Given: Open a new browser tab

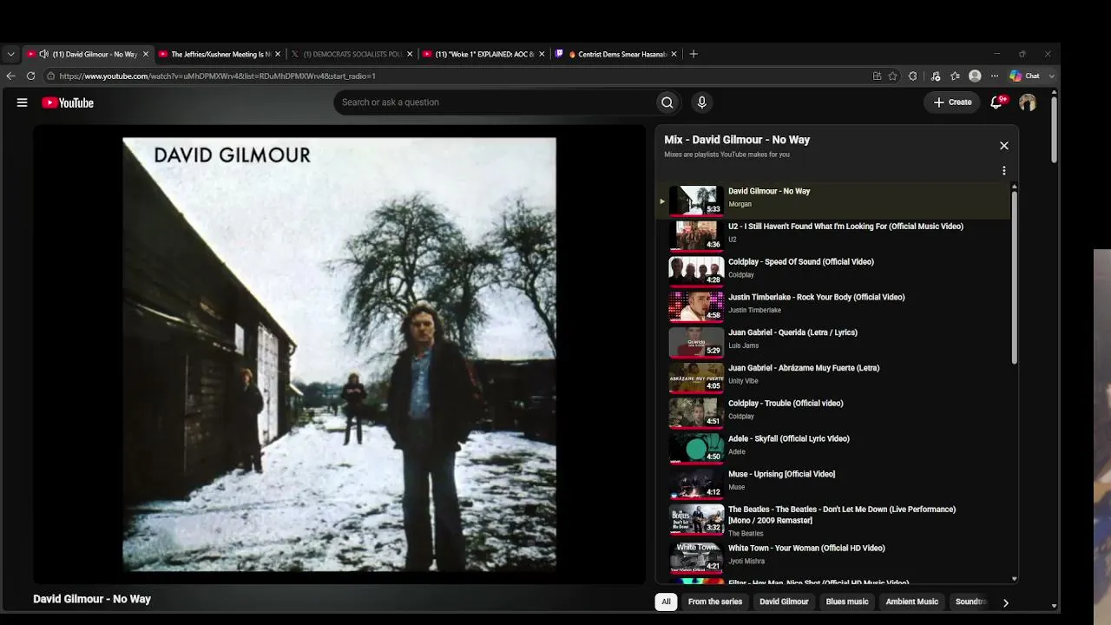Looking at the screenshot, I should pos(693,54).
